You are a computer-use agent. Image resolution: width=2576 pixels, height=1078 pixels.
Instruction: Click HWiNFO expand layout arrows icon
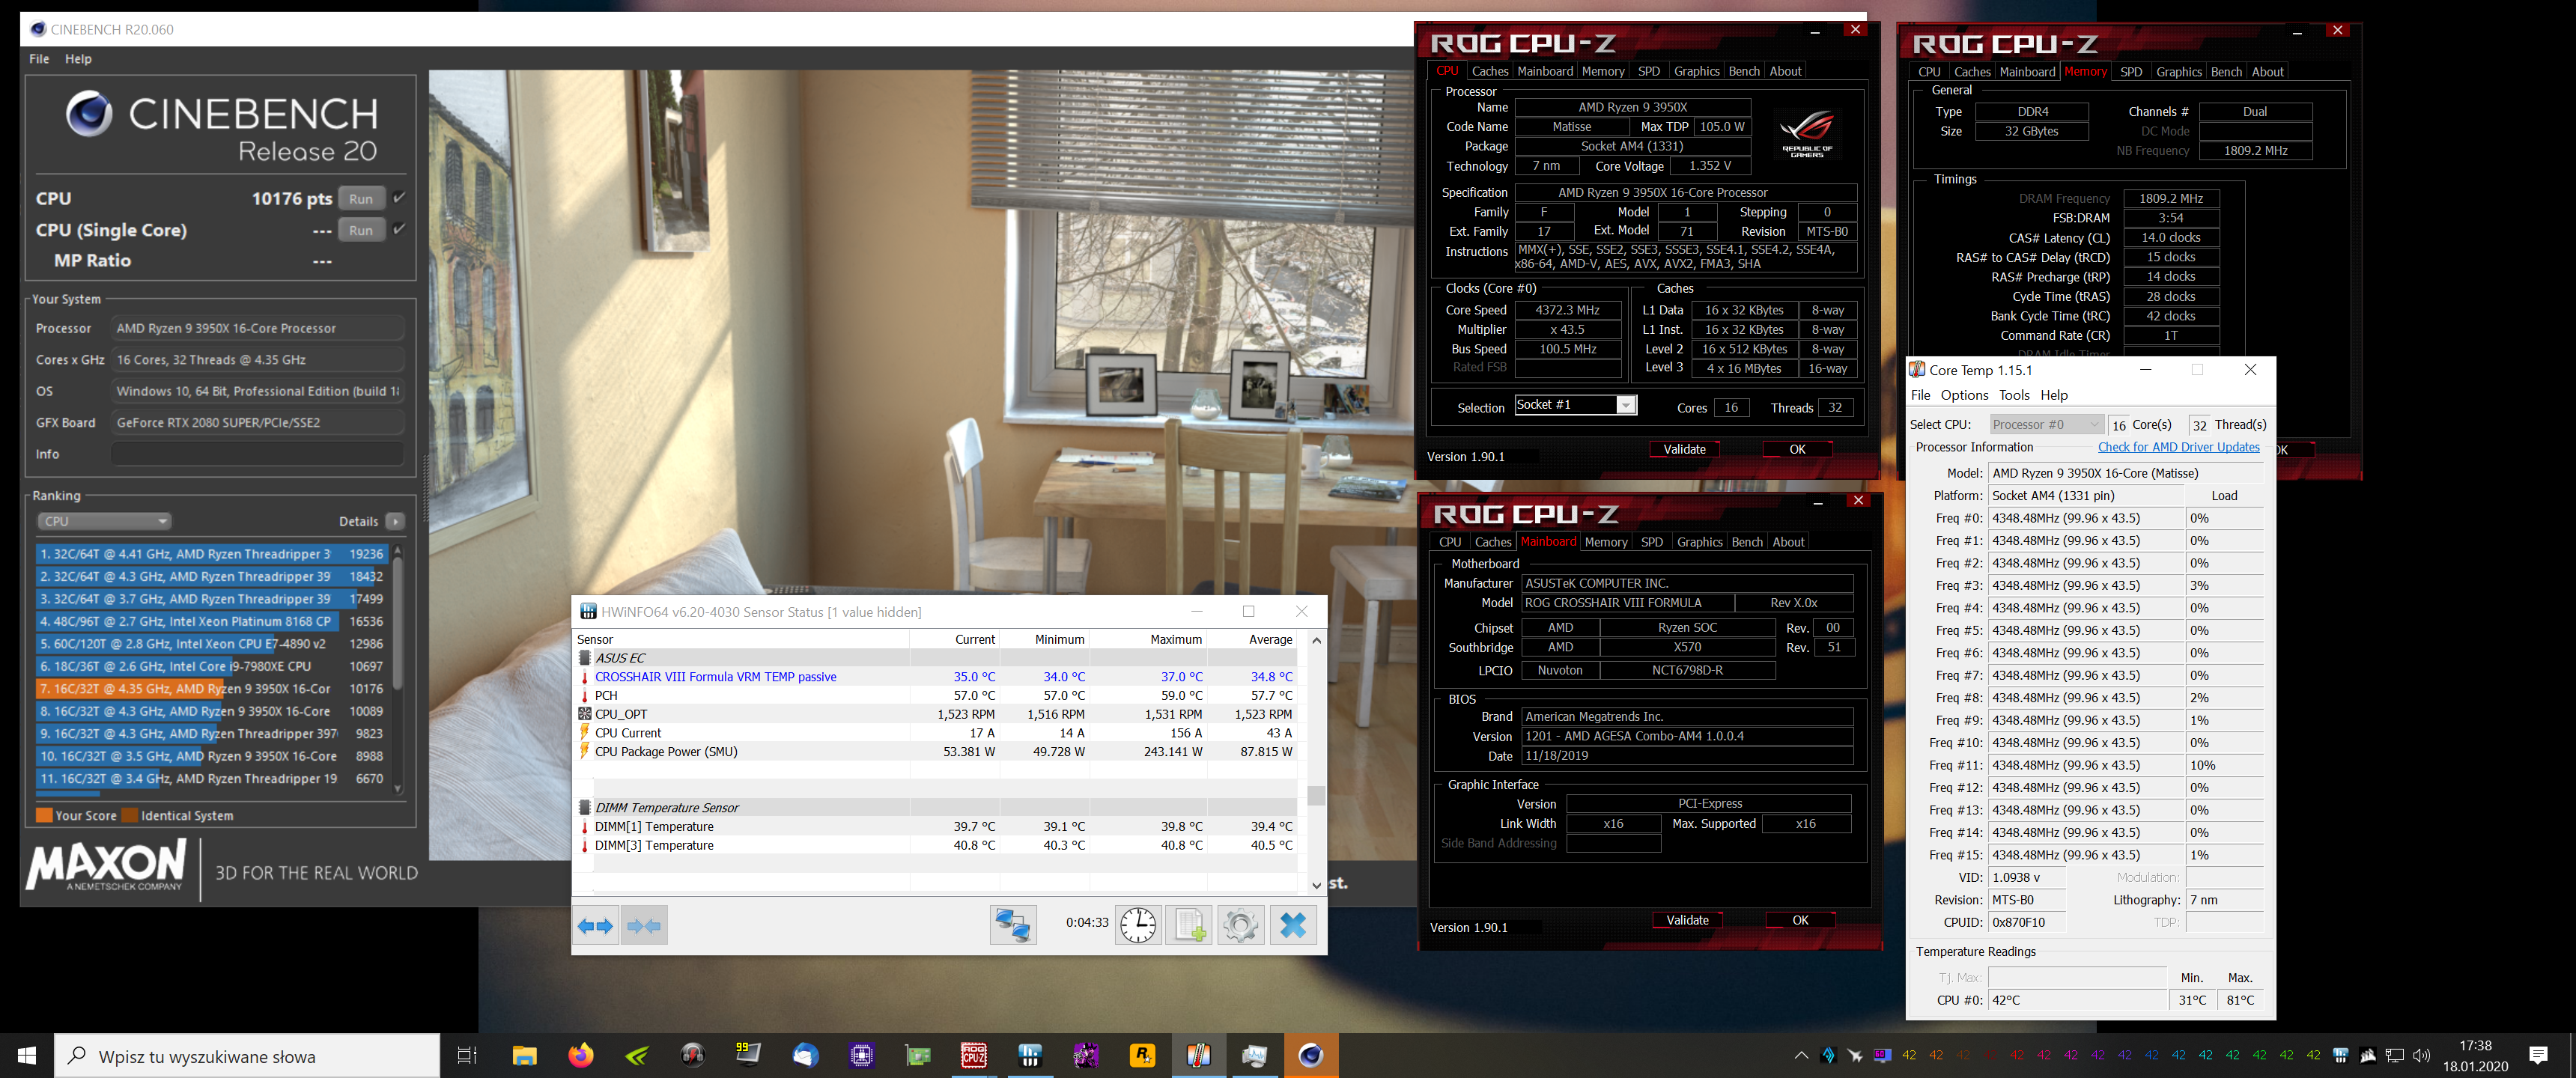coord(596,925)
